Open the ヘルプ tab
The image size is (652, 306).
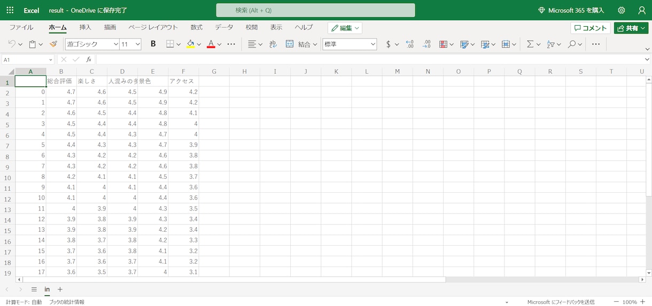point(304,27)
